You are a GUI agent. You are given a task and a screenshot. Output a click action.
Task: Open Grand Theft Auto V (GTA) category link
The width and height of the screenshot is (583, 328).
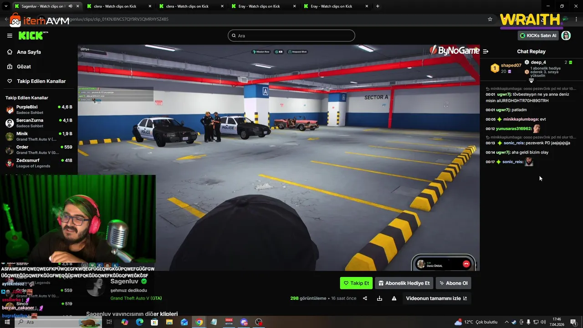[x=136, y=298]
